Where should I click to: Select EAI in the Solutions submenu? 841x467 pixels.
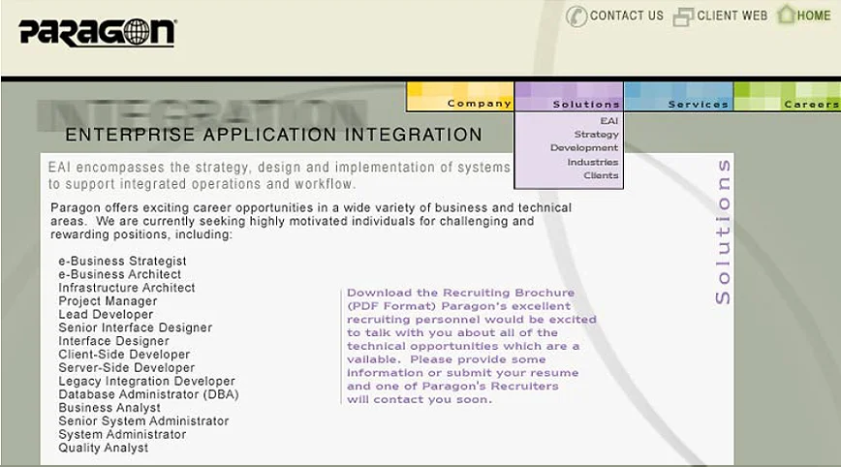pos(609,121)
